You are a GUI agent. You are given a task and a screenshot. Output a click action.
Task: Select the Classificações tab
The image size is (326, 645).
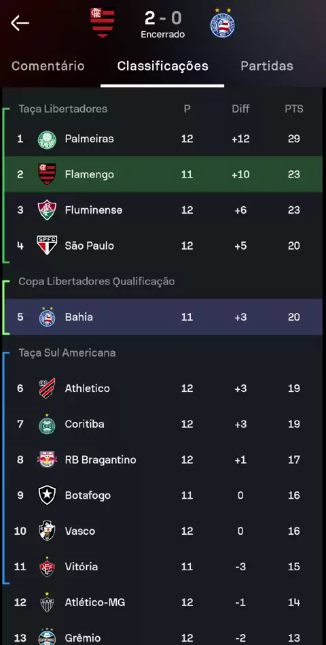pos(162,66)
